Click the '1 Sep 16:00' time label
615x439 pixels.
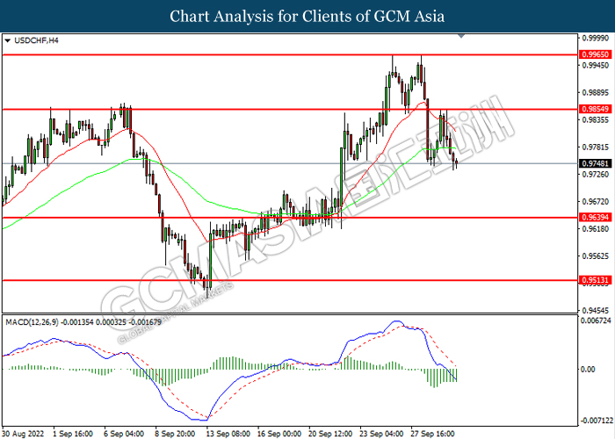pos(73,434)
